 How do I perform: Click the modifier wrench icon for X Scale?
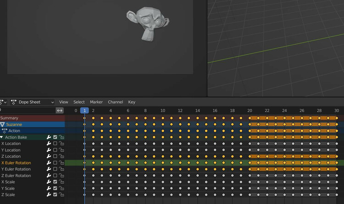tap(49, 182)
